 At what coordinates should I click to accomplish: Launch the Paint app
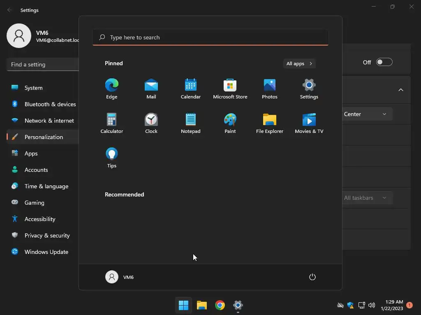(x=230, y=123)
